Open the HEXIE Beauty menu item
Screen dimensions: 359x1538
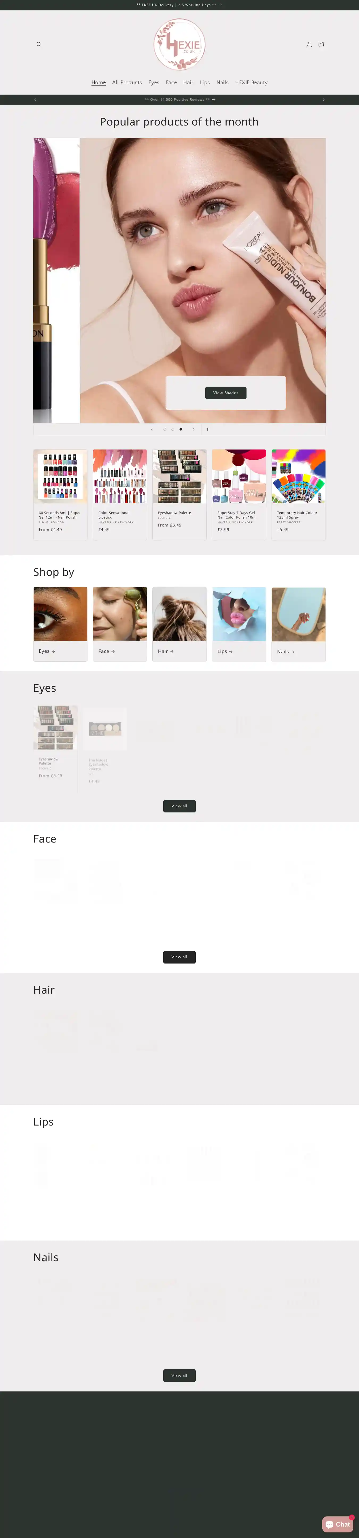pos(251,82)
